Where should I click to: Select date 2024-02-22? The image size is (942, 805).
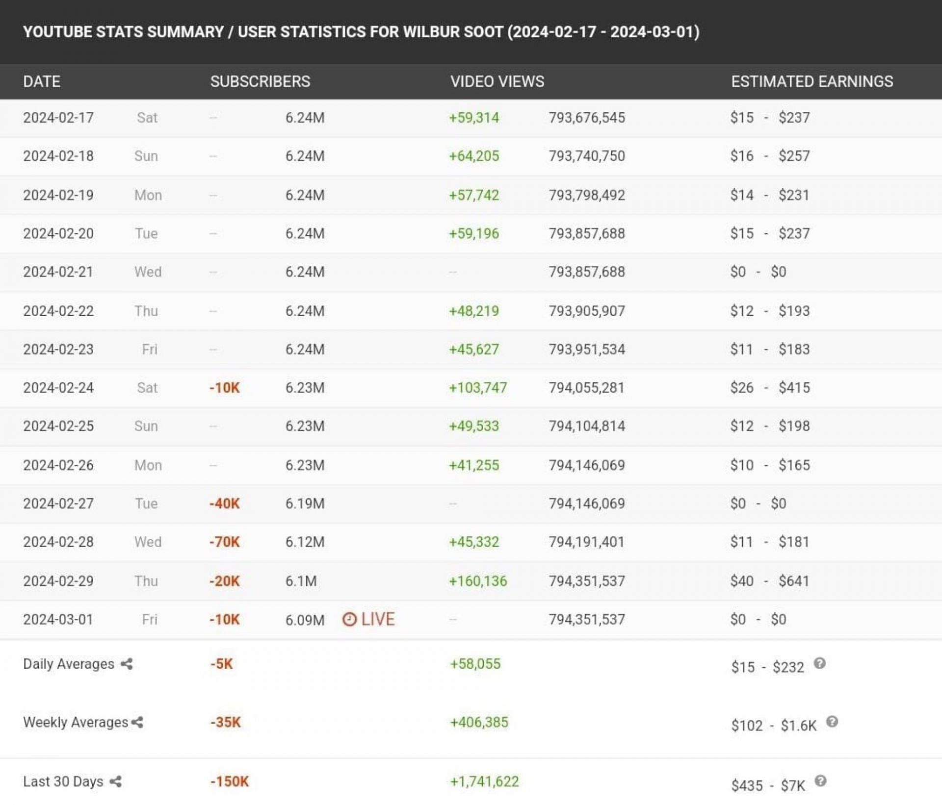[58, 311]
